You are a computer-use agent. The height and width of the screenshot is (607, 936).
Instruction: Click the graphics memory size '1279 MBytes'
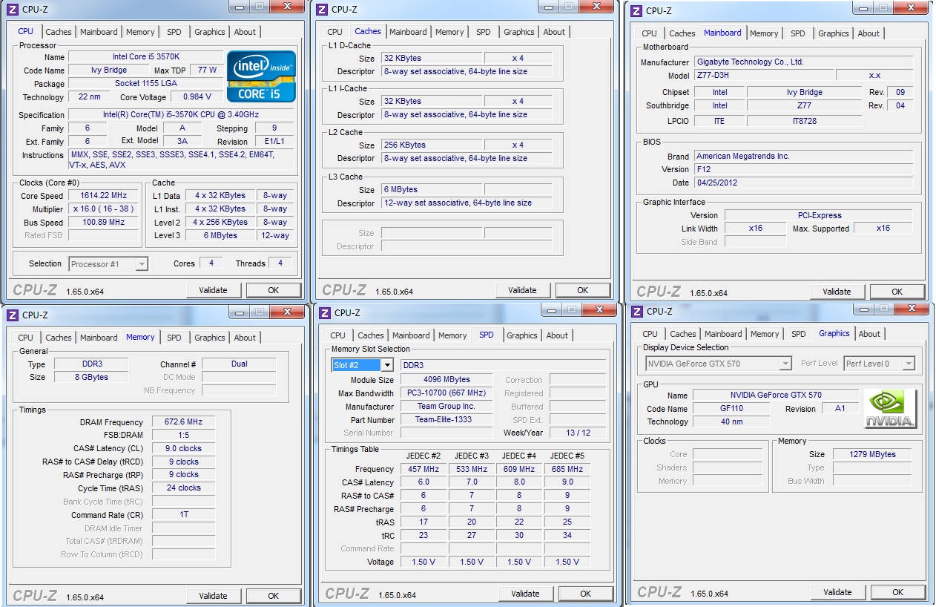coord(873,454)
